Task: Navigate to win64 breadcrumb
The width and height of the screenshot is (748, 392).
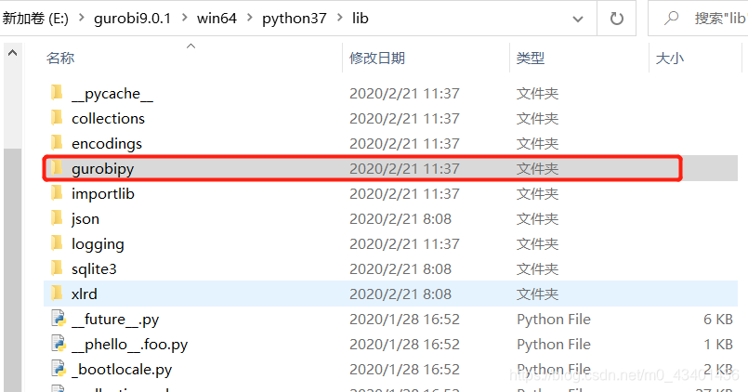Action: coord(217,19)
